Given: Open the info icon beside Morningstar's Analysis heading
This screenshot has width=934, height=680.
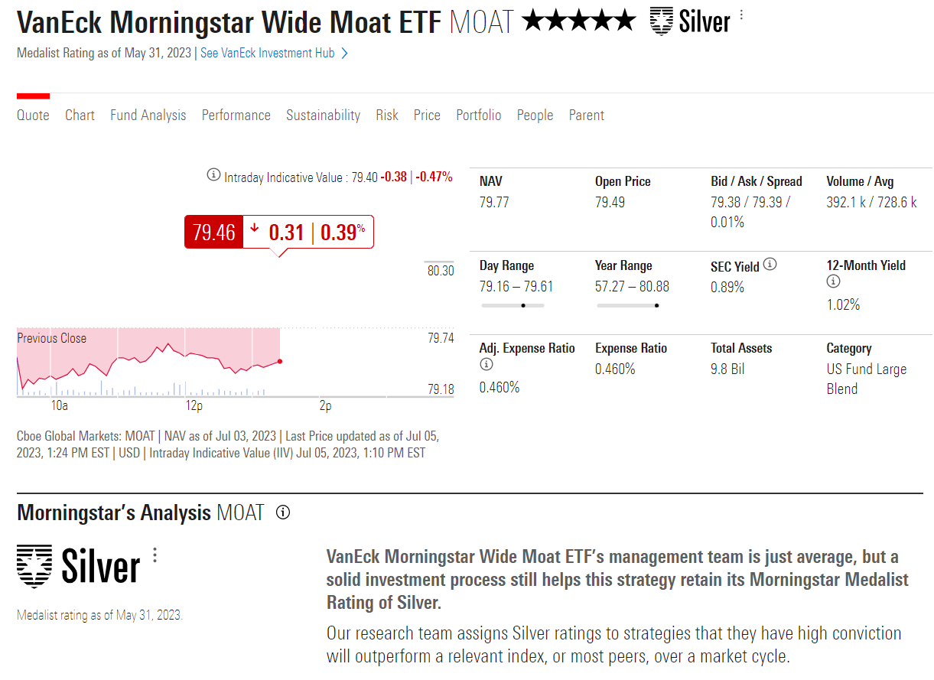Looking at the screenshot, I should pyautogui.click(x=282, y=513).
